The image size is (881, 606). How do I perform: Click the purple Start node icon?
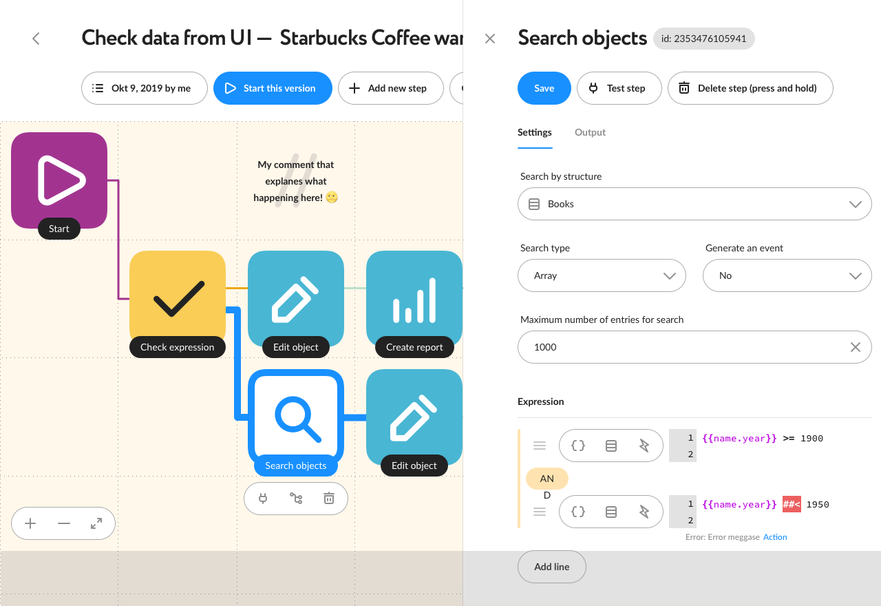[x=59, y=180]
